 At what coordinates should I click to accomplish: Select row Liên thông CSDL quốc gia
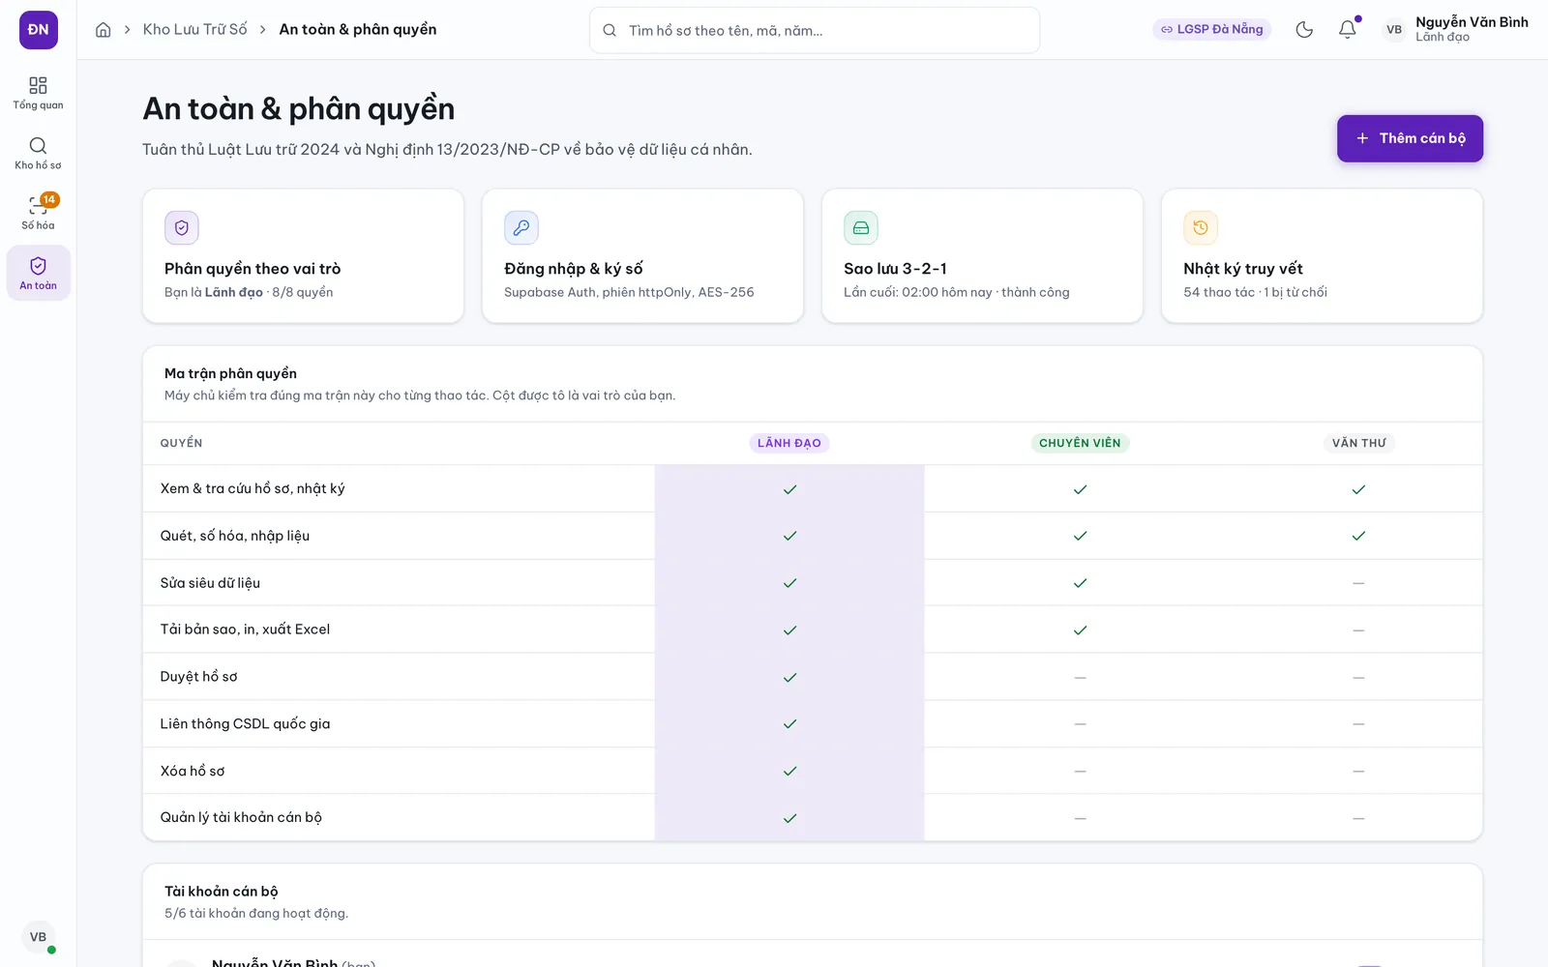click(x=813, y=724)
